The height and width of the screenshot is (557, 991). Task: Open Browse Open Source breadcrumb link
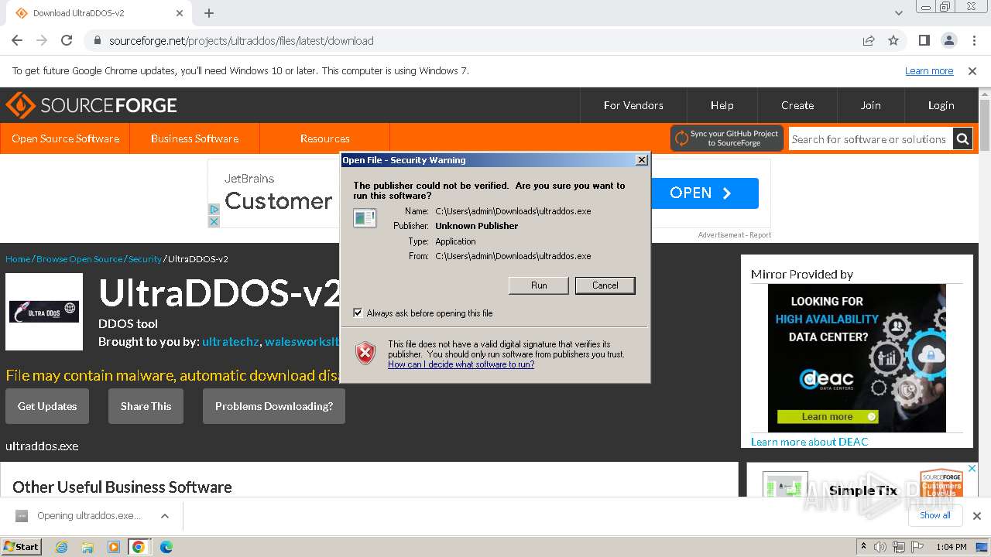(x=79, y=259)
